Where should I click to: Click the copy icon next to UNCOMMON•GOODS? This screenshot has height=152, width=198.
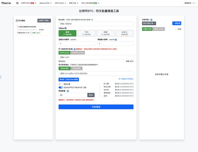point(18,27)
